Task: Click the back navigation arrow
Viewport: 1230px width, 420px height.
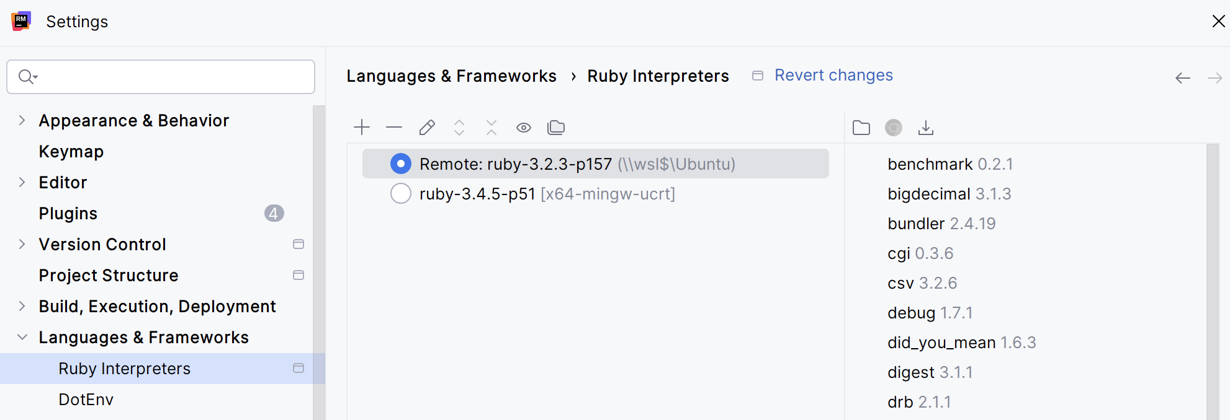Action: click(x=1183, y=77)
